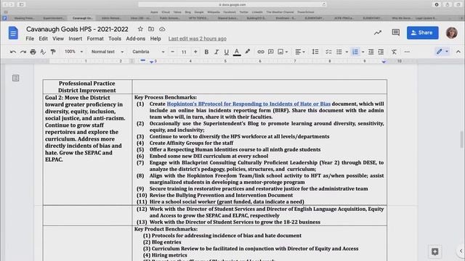Redo the last undone edit
Image resolution: width=465 pixels, height=261 pixels.
pyautogui.click(x=23, y=51)
